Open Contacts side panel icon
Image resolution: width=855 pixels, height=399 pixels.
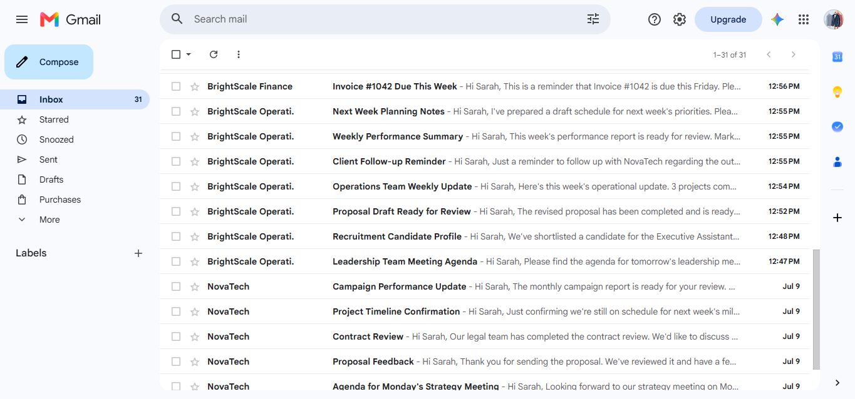[x=837, y=161]
